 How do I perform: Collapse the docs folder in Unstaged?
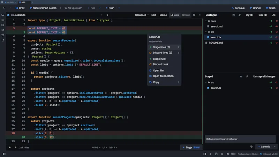206,21
